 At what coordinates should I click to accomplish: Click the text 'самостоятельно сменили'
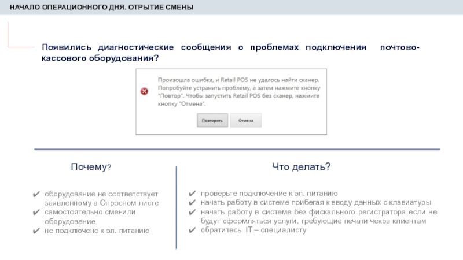click(x=90, y=212)
